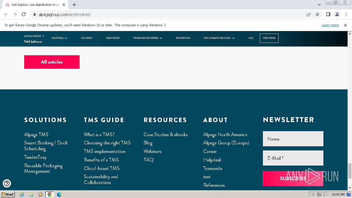The height and width of the screenshot is (198, 352).
Task: Open the help question mark widget
Action: pos(7,183)
